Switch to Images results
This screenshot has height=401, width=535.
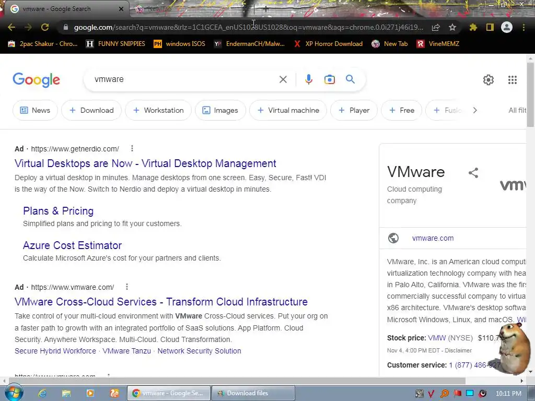click(220, 110)
